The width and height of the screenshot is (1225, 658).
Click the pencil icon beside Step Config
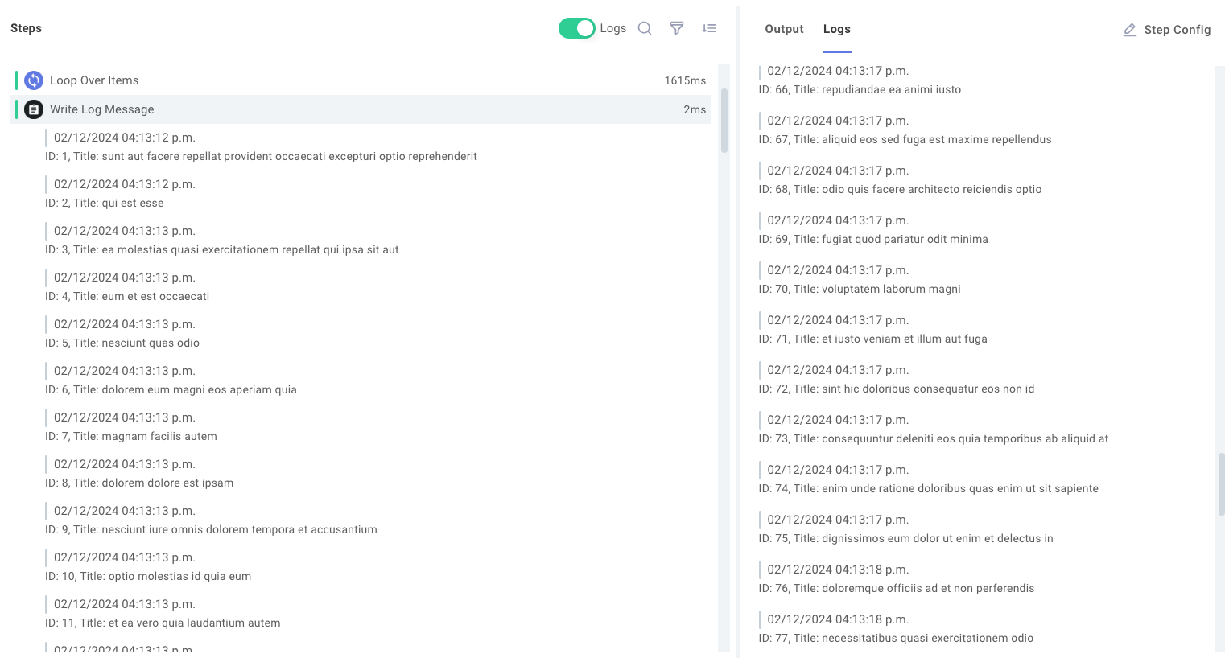coord(1130,30)
